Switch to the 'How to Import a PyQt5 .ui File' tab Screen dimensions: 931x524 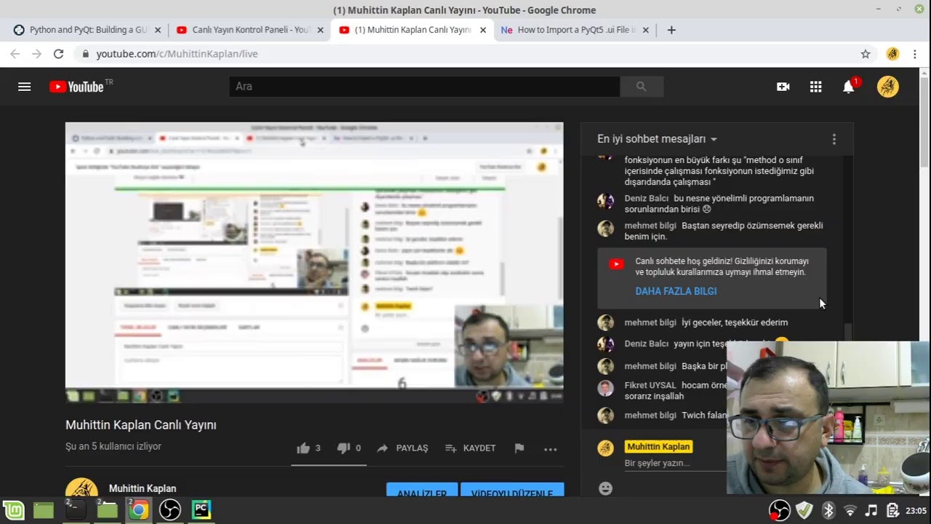pyautogui.click(x=575, y=30)
